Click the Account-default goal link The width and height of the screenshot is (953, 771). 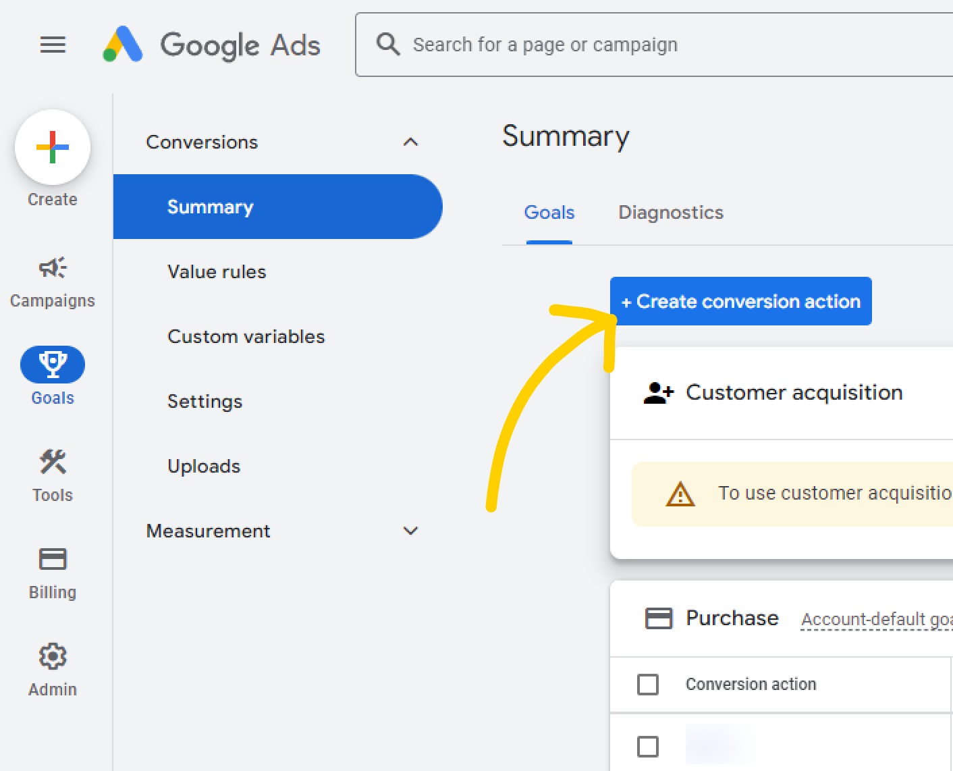[877, 619]
